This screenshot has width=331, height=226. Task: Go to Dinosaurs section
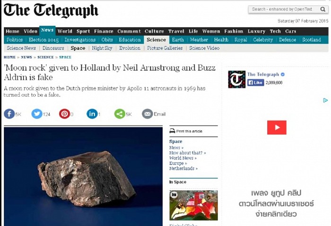53,48
